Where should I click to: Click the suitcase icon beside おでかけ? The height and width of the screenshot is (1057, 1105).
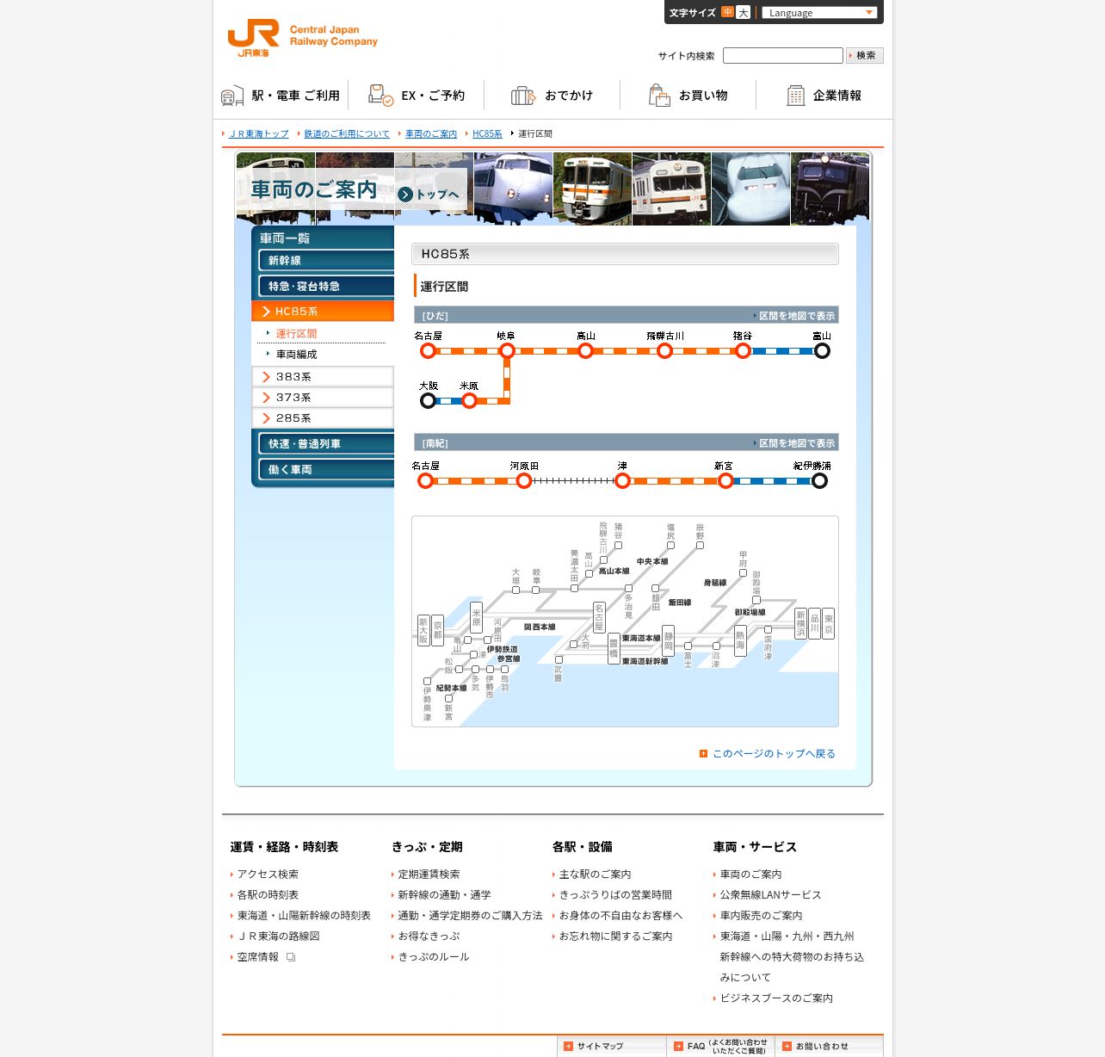(523, 96)
